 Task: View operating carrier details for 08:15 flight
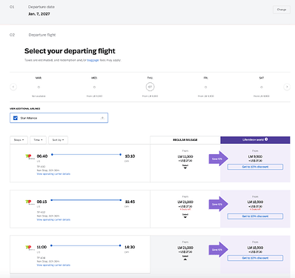click(53, 219)
